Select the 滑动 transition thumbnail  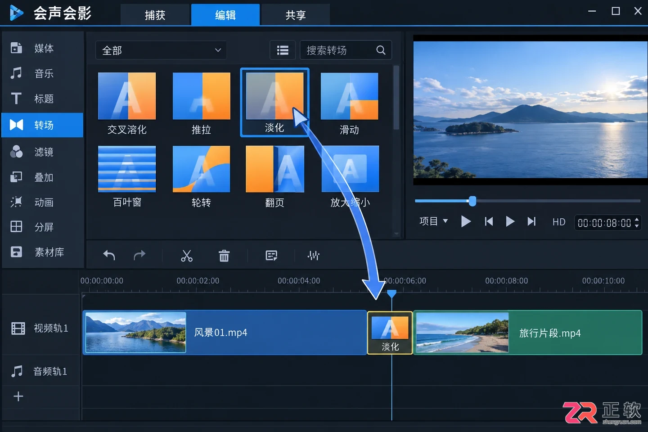pyautogui.click(x=349, y=96)
